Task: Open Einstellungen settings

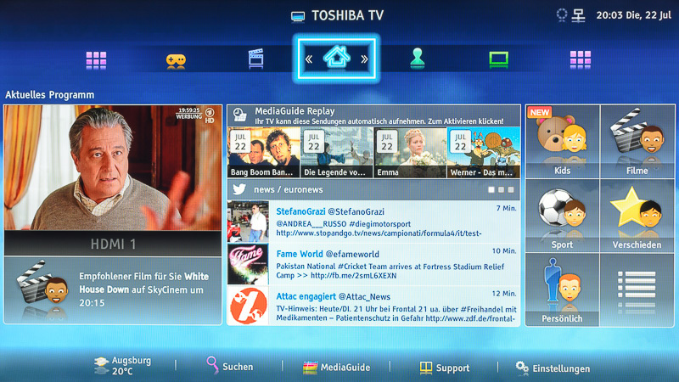Action: [553, 368]
